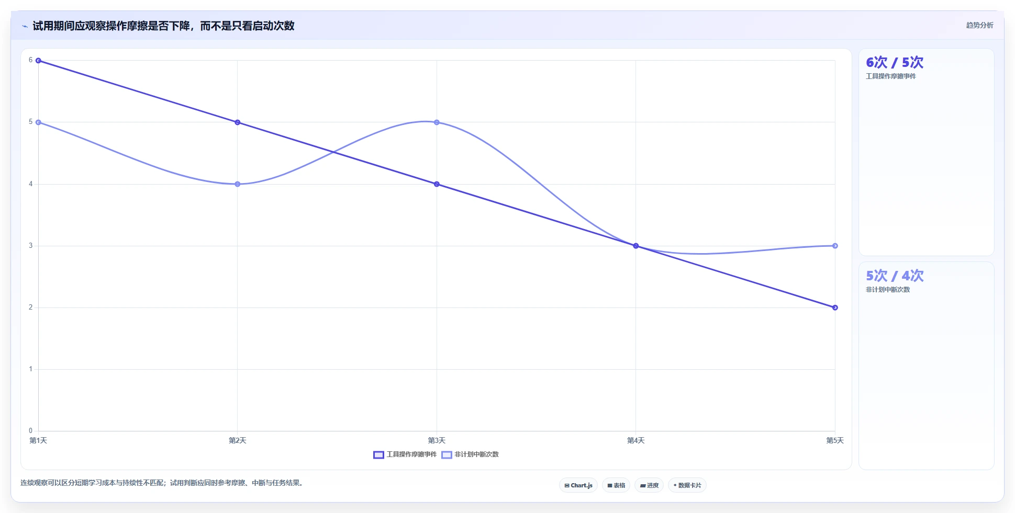The image size is (1015, 513).
Task: Click the 进度 chip
Action: click(649, 485)
